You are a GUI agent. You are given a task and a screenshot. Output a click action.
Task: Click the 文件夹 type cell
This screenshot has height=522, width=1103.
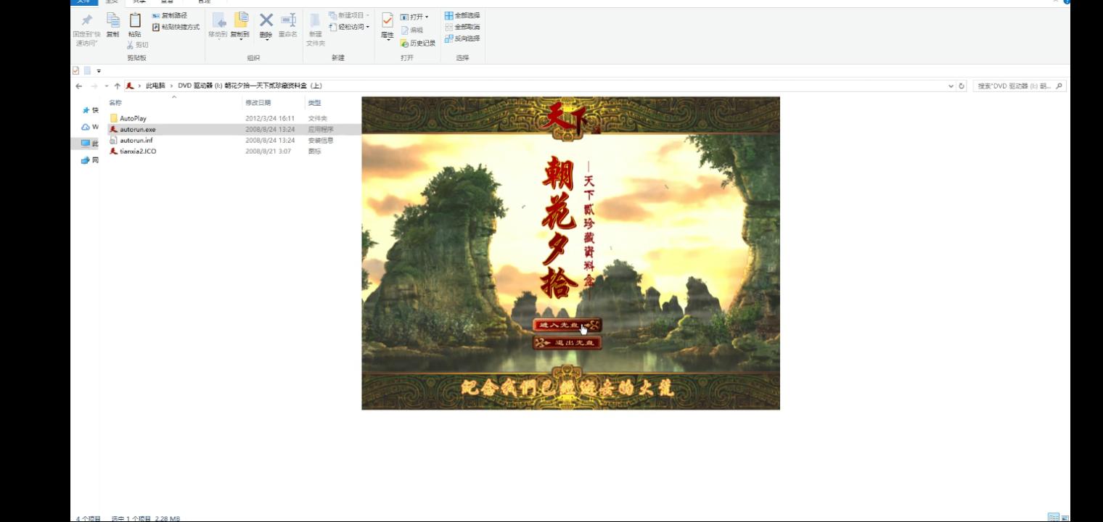pos(318,118)
